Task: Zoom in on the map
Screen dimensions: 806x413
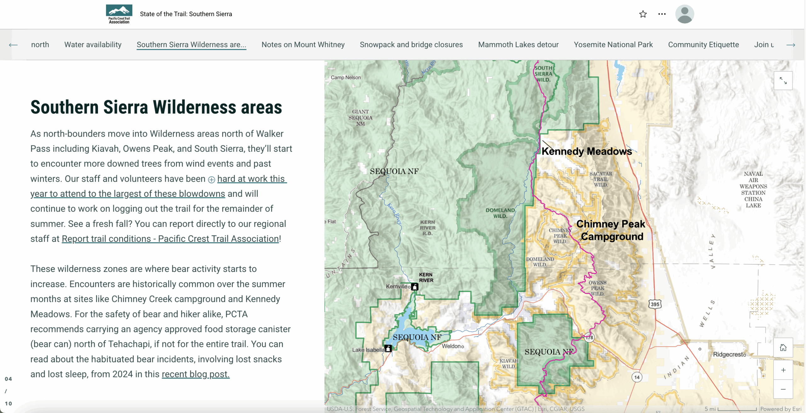Action: (x=783, y=370)
